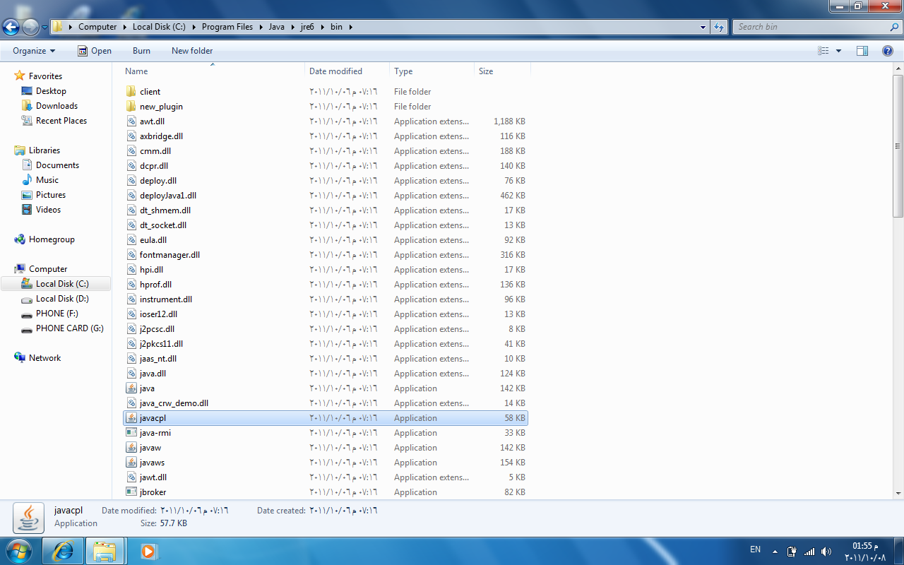Click Program Files in address path
Screen dimensions: 904x565
(227, 27)
